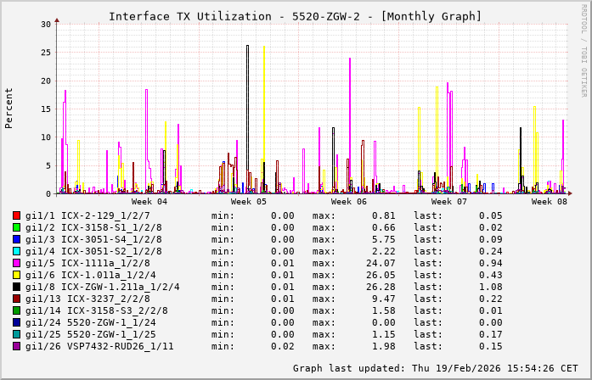Click the Percent y-axis label
This screenshot has height=380, width=592.
[x=9, y=108]
